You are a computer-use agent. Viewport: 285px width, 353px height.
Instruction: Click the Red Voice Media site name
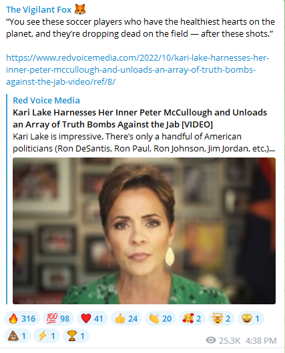[46, 100]
